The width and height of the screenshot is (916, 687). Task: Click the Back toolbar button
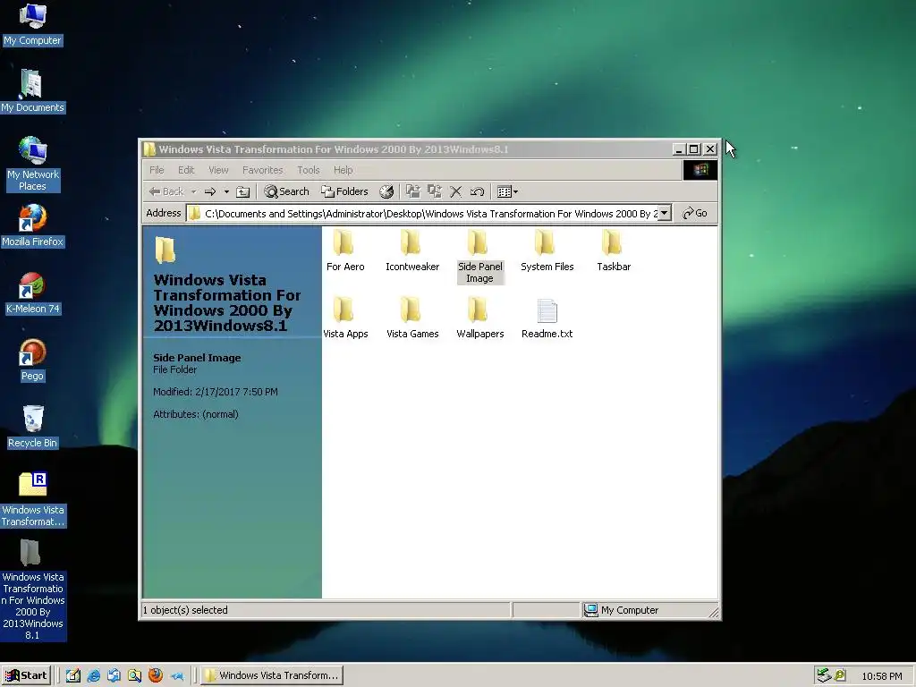point(166,191)
